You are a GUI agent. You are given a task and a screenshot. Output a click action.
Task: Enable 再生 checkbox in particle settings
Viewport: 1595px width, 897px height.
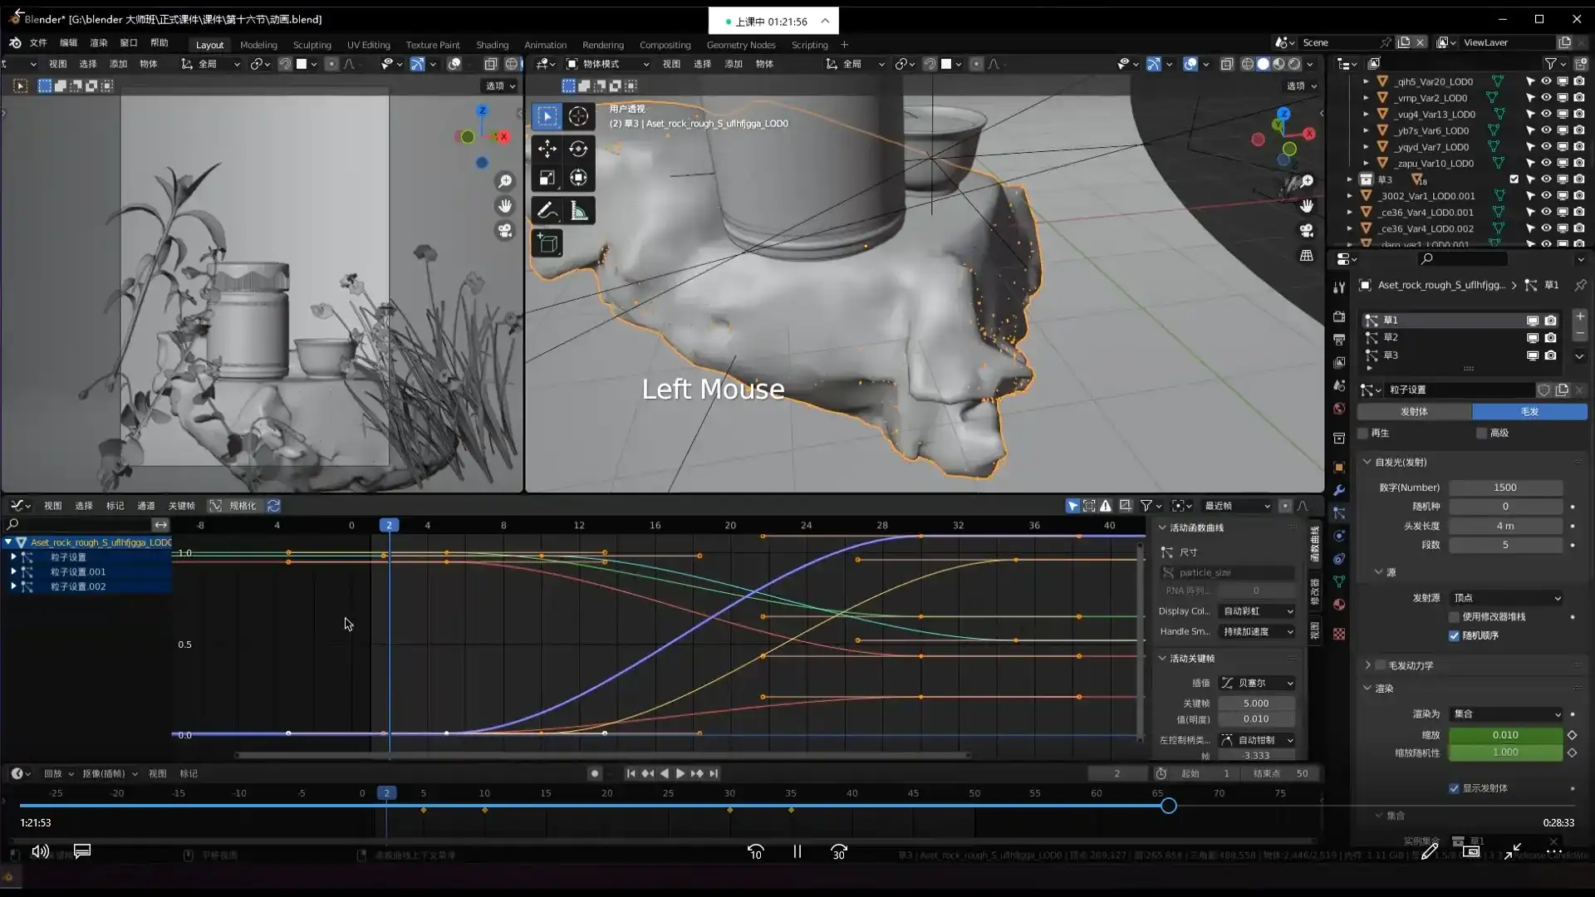point(1363,434)
